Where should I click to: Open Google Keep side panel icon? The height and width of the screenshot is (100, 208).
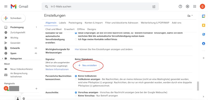click(204, 25)
